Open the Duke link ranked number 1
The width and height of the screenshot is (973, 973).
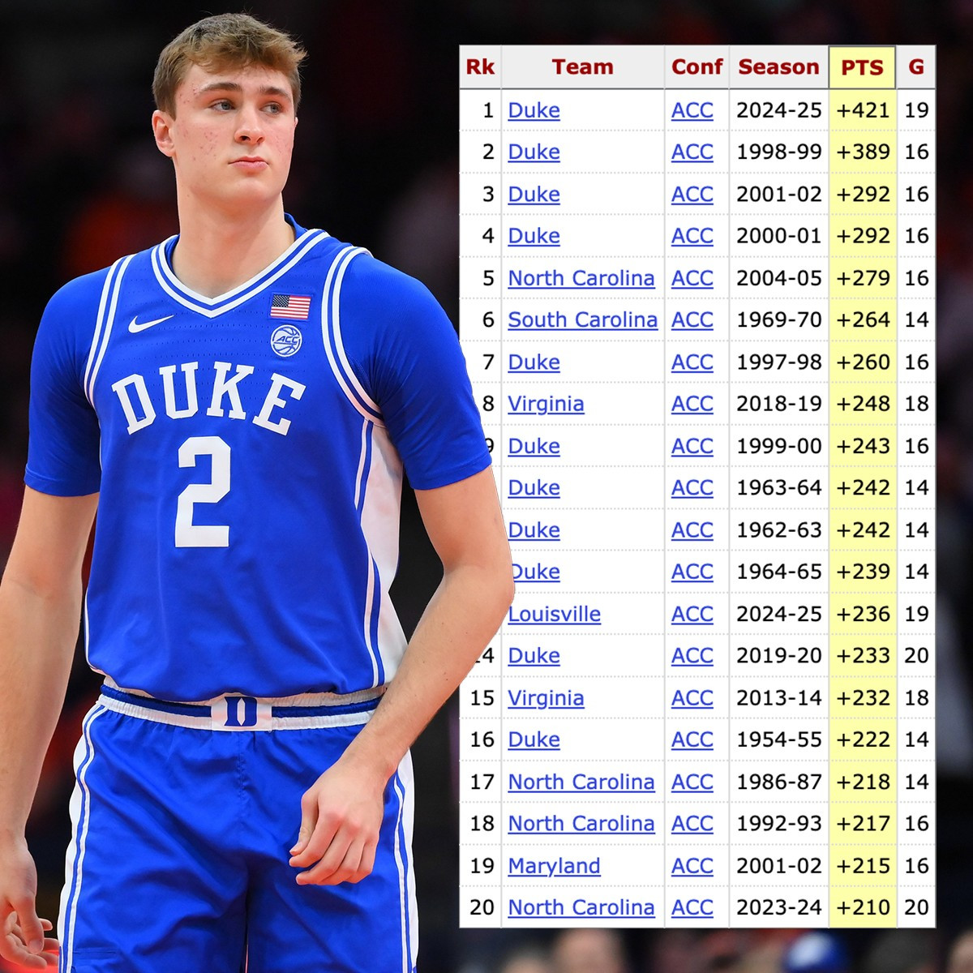tap(534, 110)
